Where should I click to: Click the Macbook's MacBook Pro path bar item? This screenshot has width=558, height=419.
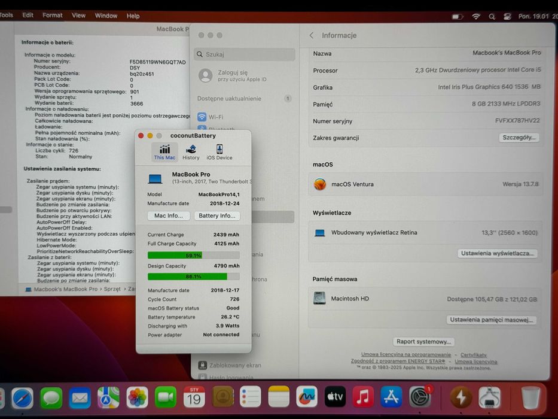[62, 289]
